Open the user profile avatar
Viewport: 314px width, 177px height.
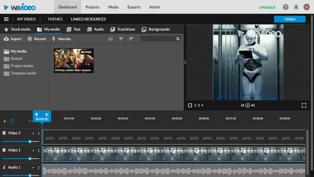(x=307, y=7)
